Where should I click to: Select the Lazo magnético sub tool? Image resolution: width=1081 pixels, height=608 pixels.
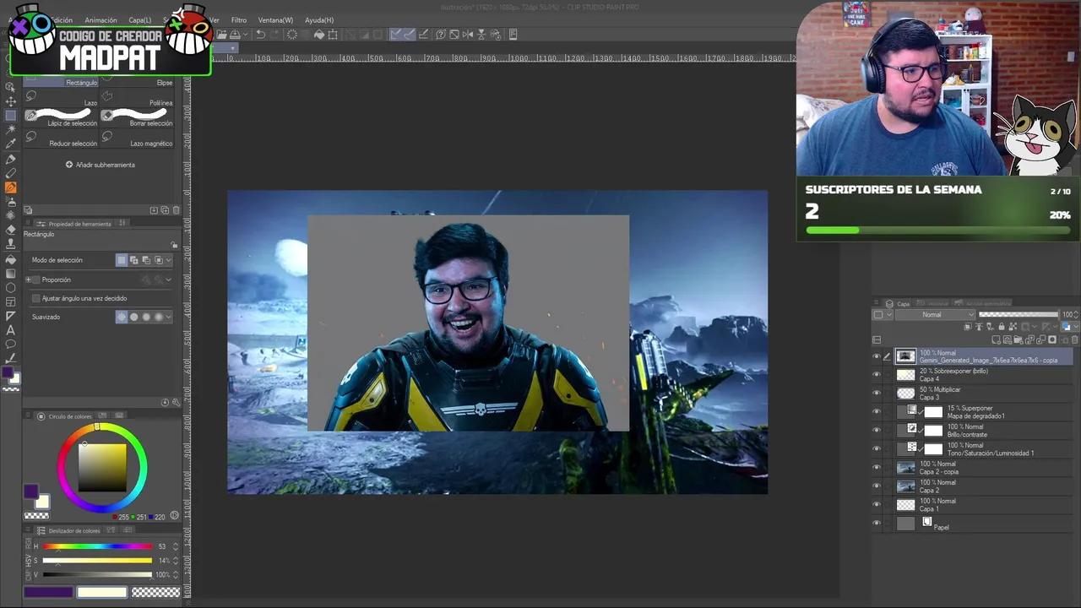point(138,139)
